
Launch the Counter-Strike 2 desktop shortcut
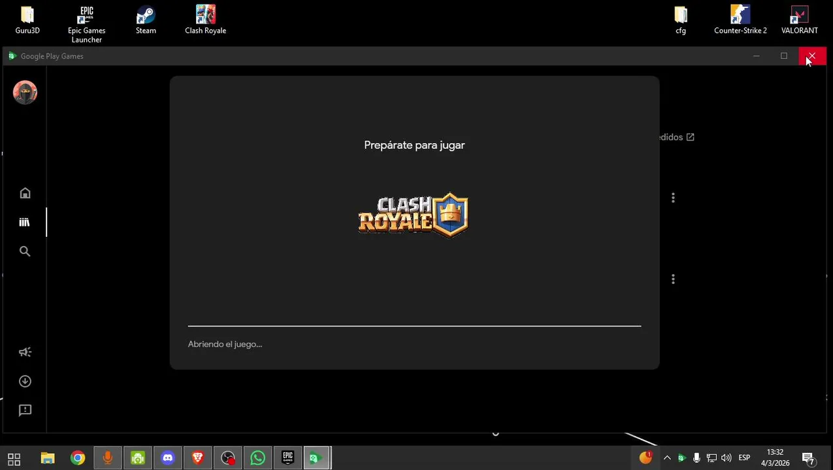coord(740,20)
